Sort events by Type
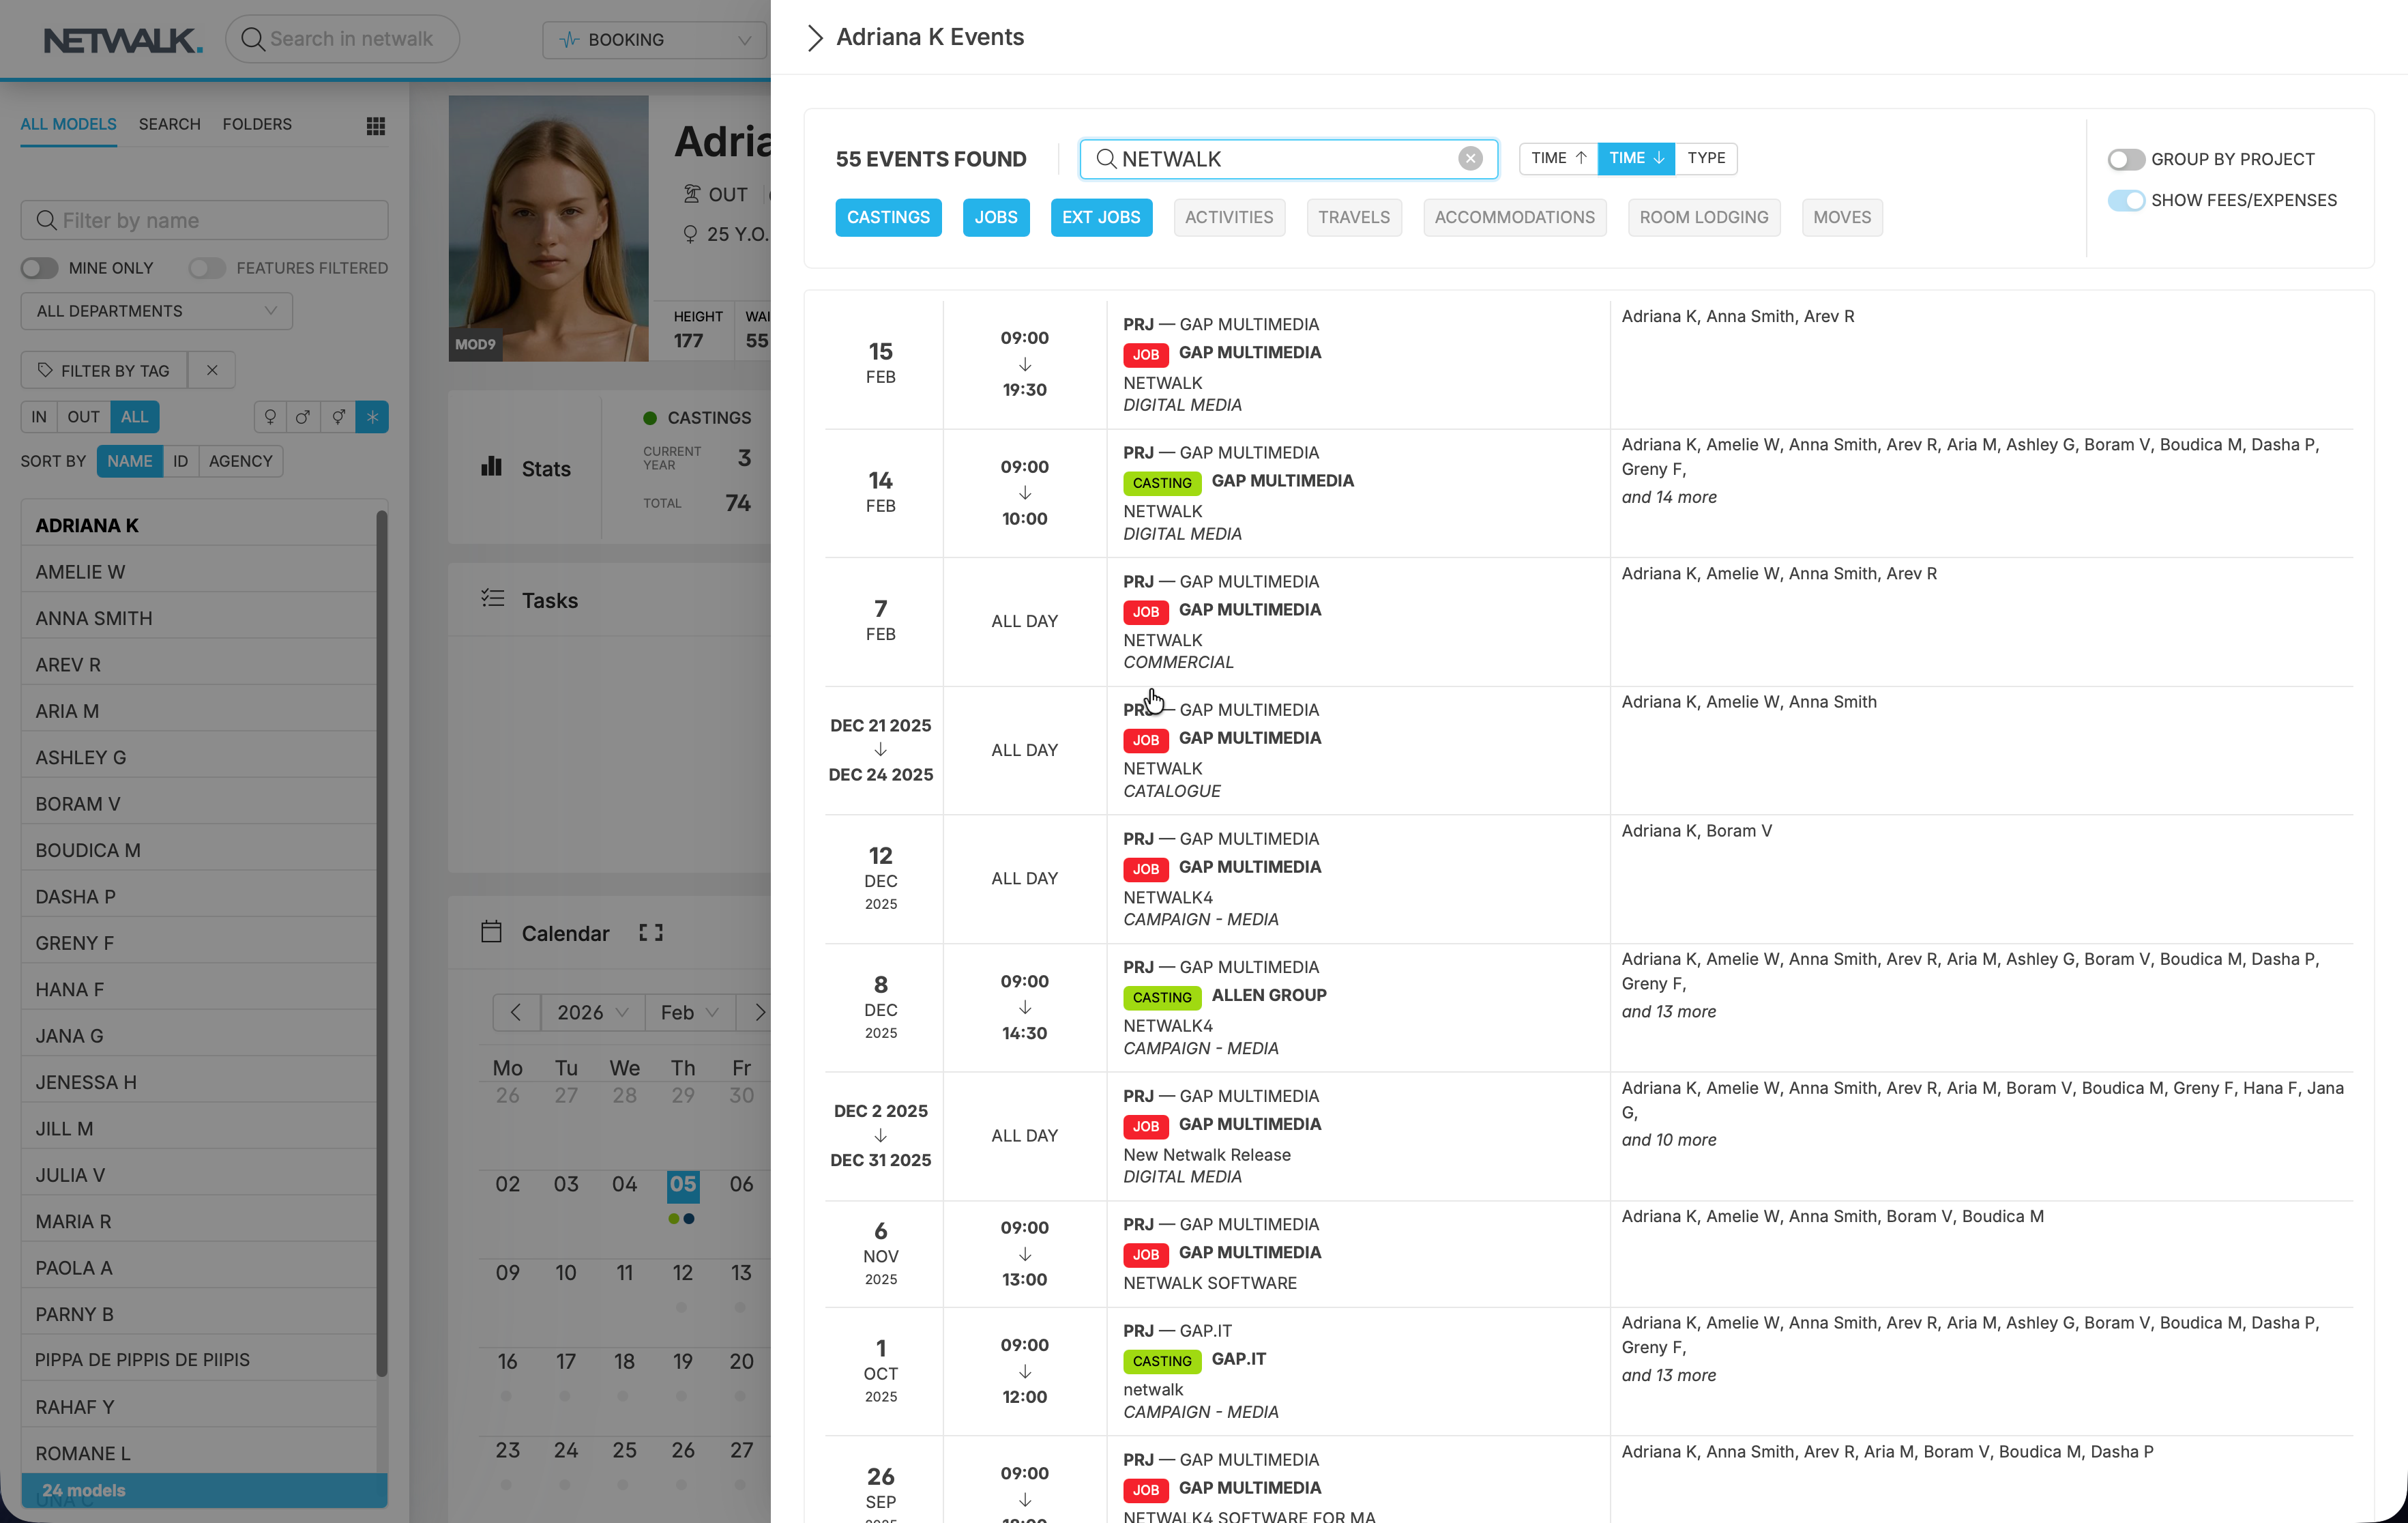Image resolution: width=2408 pixels, height=1523 pixels. pos(1705,158)
